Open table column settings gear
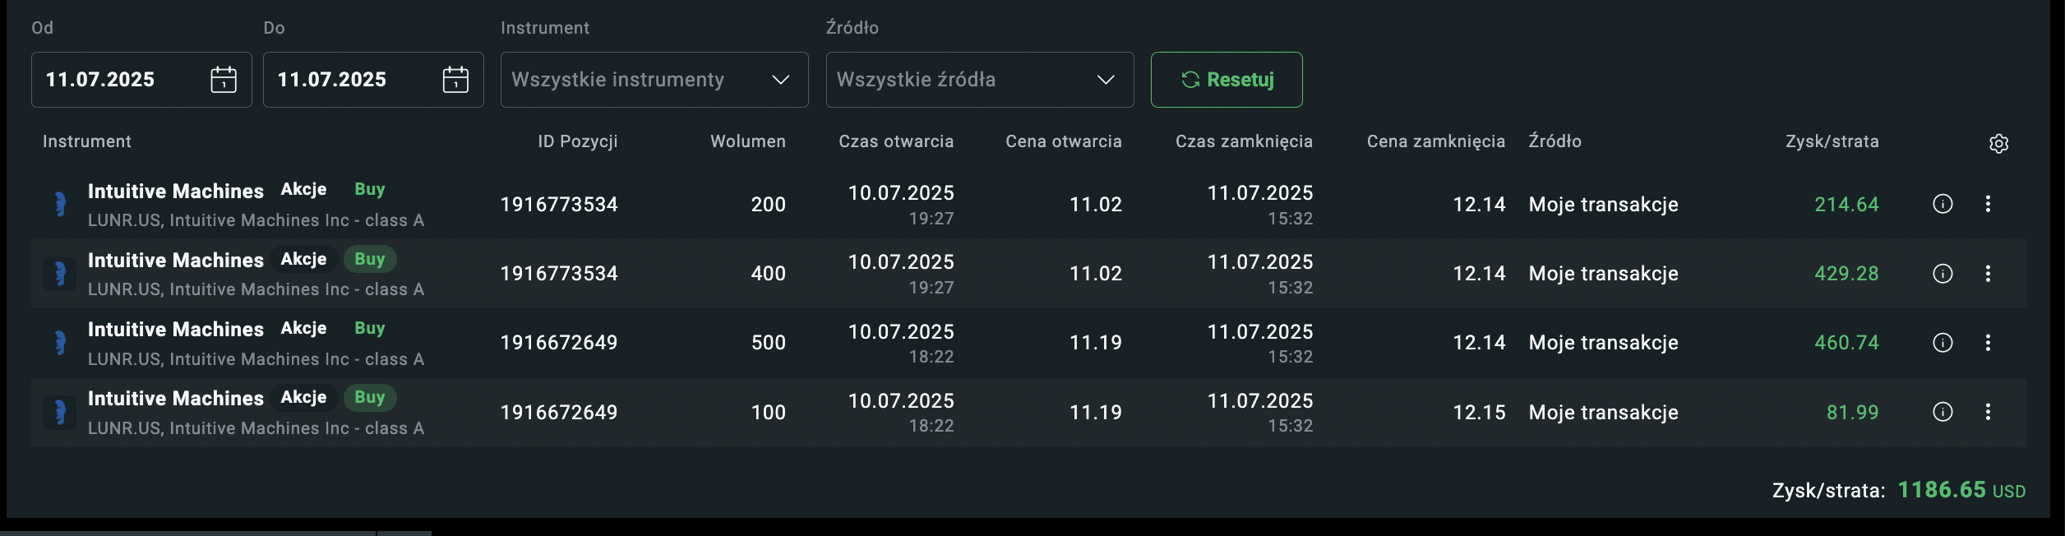The width and height of the screenshot is (2065, 536). (x=1998, y=144)
